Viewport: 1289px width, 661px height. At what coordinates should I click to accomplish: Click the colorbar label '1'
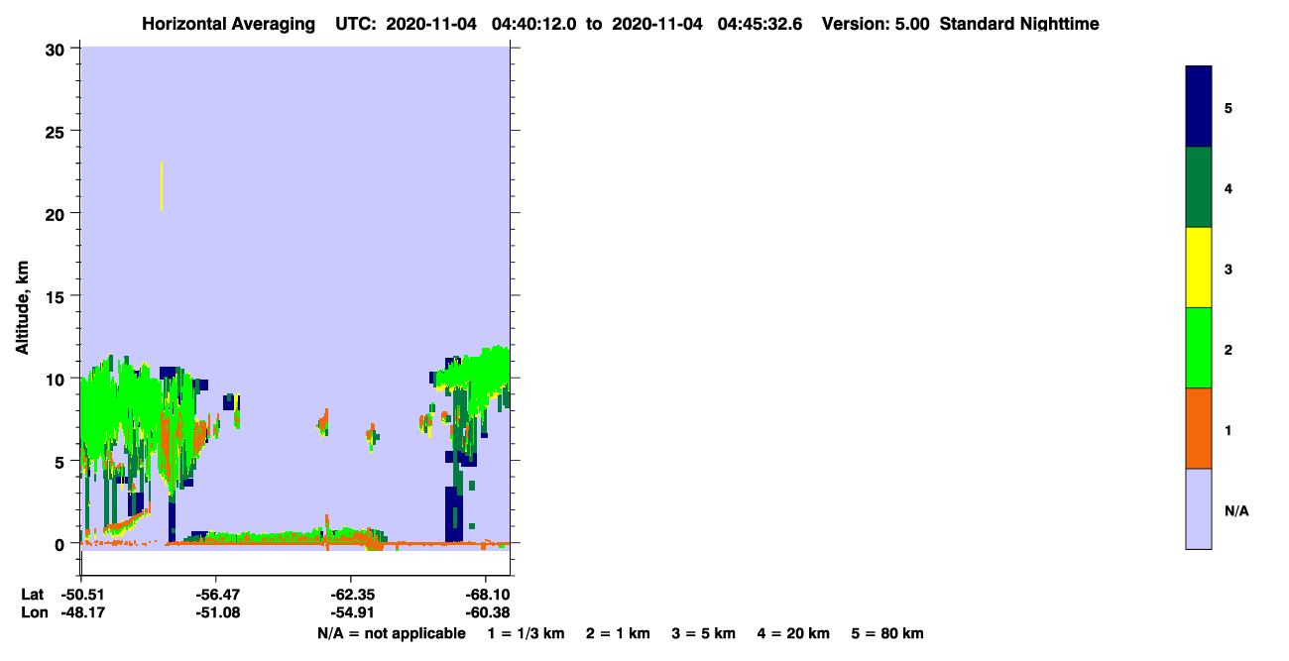coord(1229,429)
